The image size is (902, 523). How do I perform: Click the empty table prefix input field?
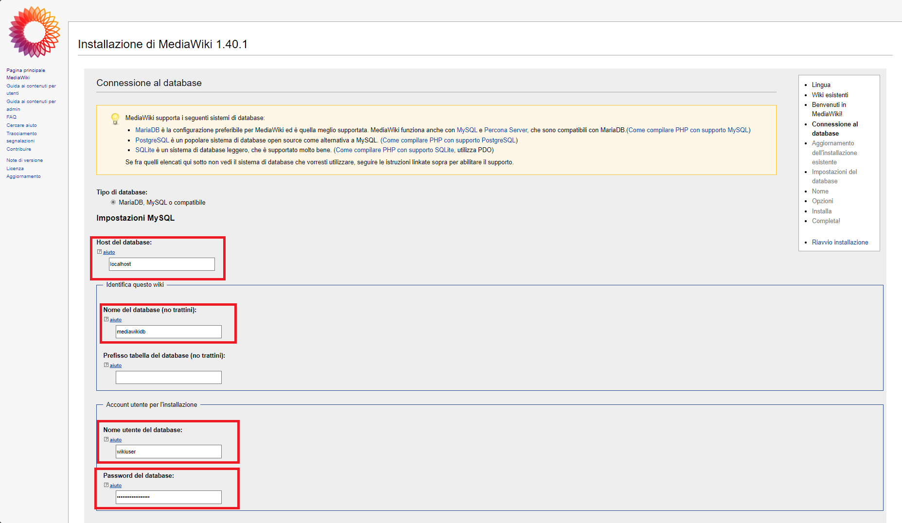click(168, 377)
